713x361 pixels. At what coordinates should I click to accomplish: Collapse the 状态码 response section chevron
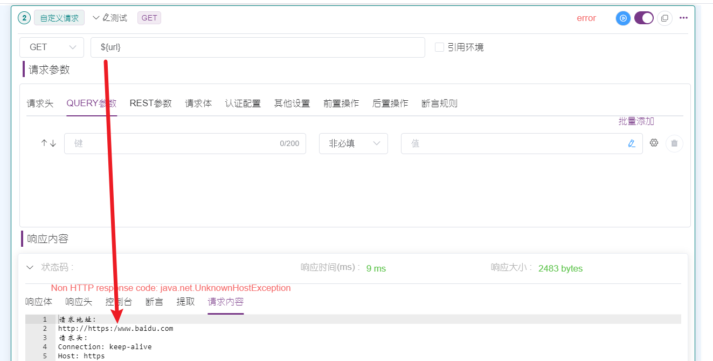(x=30, y=267)
